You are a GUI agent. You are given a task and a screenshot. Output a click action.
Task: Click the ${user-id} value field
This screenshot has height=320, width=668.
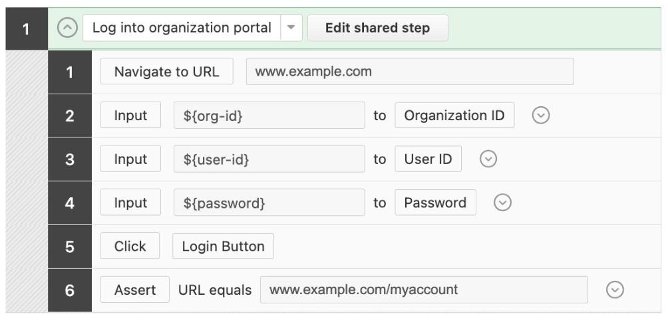(269, 159)
